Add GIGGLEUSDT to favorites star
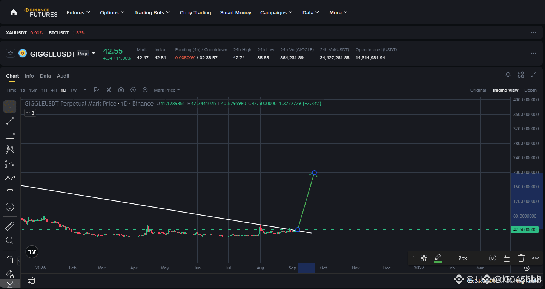Image resolution: width=545 pixels, height=289 pixels. [11, 53]
